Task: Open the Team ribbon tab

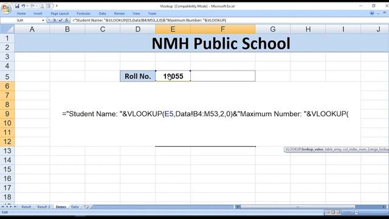Action: [152, 13]
